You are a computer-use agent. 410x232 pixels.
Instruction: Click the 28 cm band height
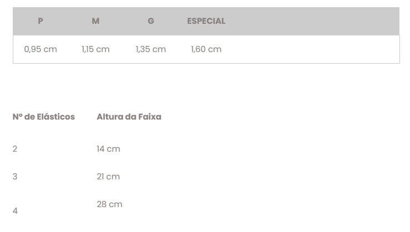(109, 204)
